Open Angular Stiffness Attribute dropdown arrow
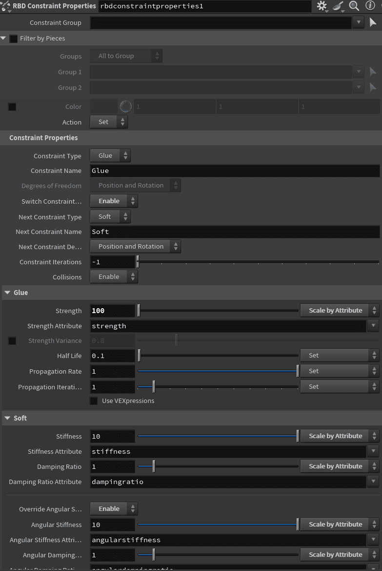 373,539
